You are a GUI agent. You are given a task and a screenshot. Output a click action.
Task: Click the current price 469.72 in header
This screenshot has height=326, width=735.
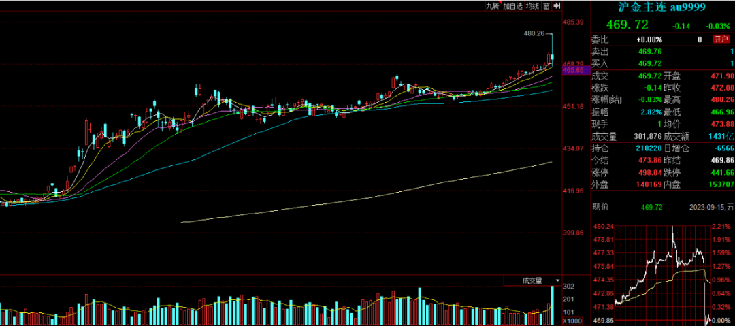point(627,25)
